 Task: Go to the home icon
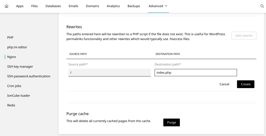[6, 6]
